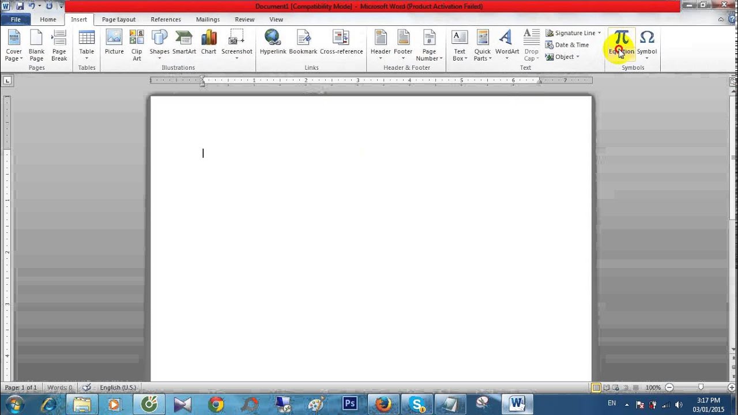Open Firefox from taskbar
This screenshot has height=415, width=738.
point(383,404)
